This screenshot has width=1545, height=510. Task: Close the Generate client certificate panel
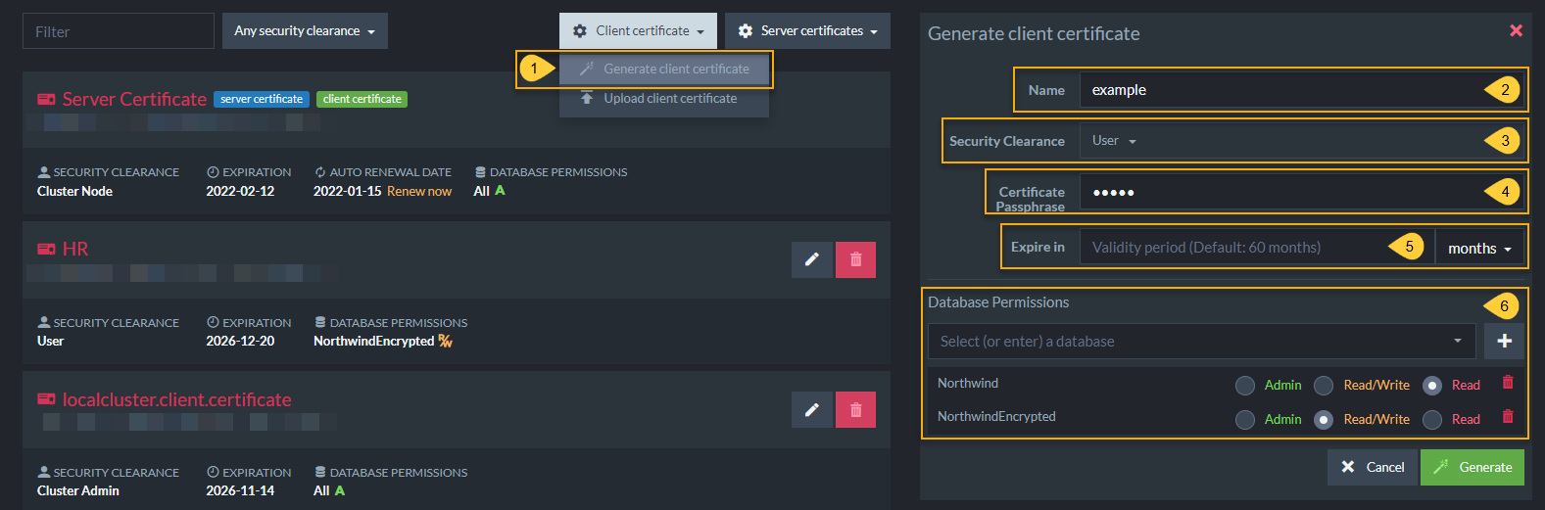pos(1516,30)
